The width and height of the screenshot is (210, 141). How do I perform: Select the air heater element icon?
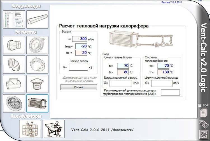pos(37,103)
